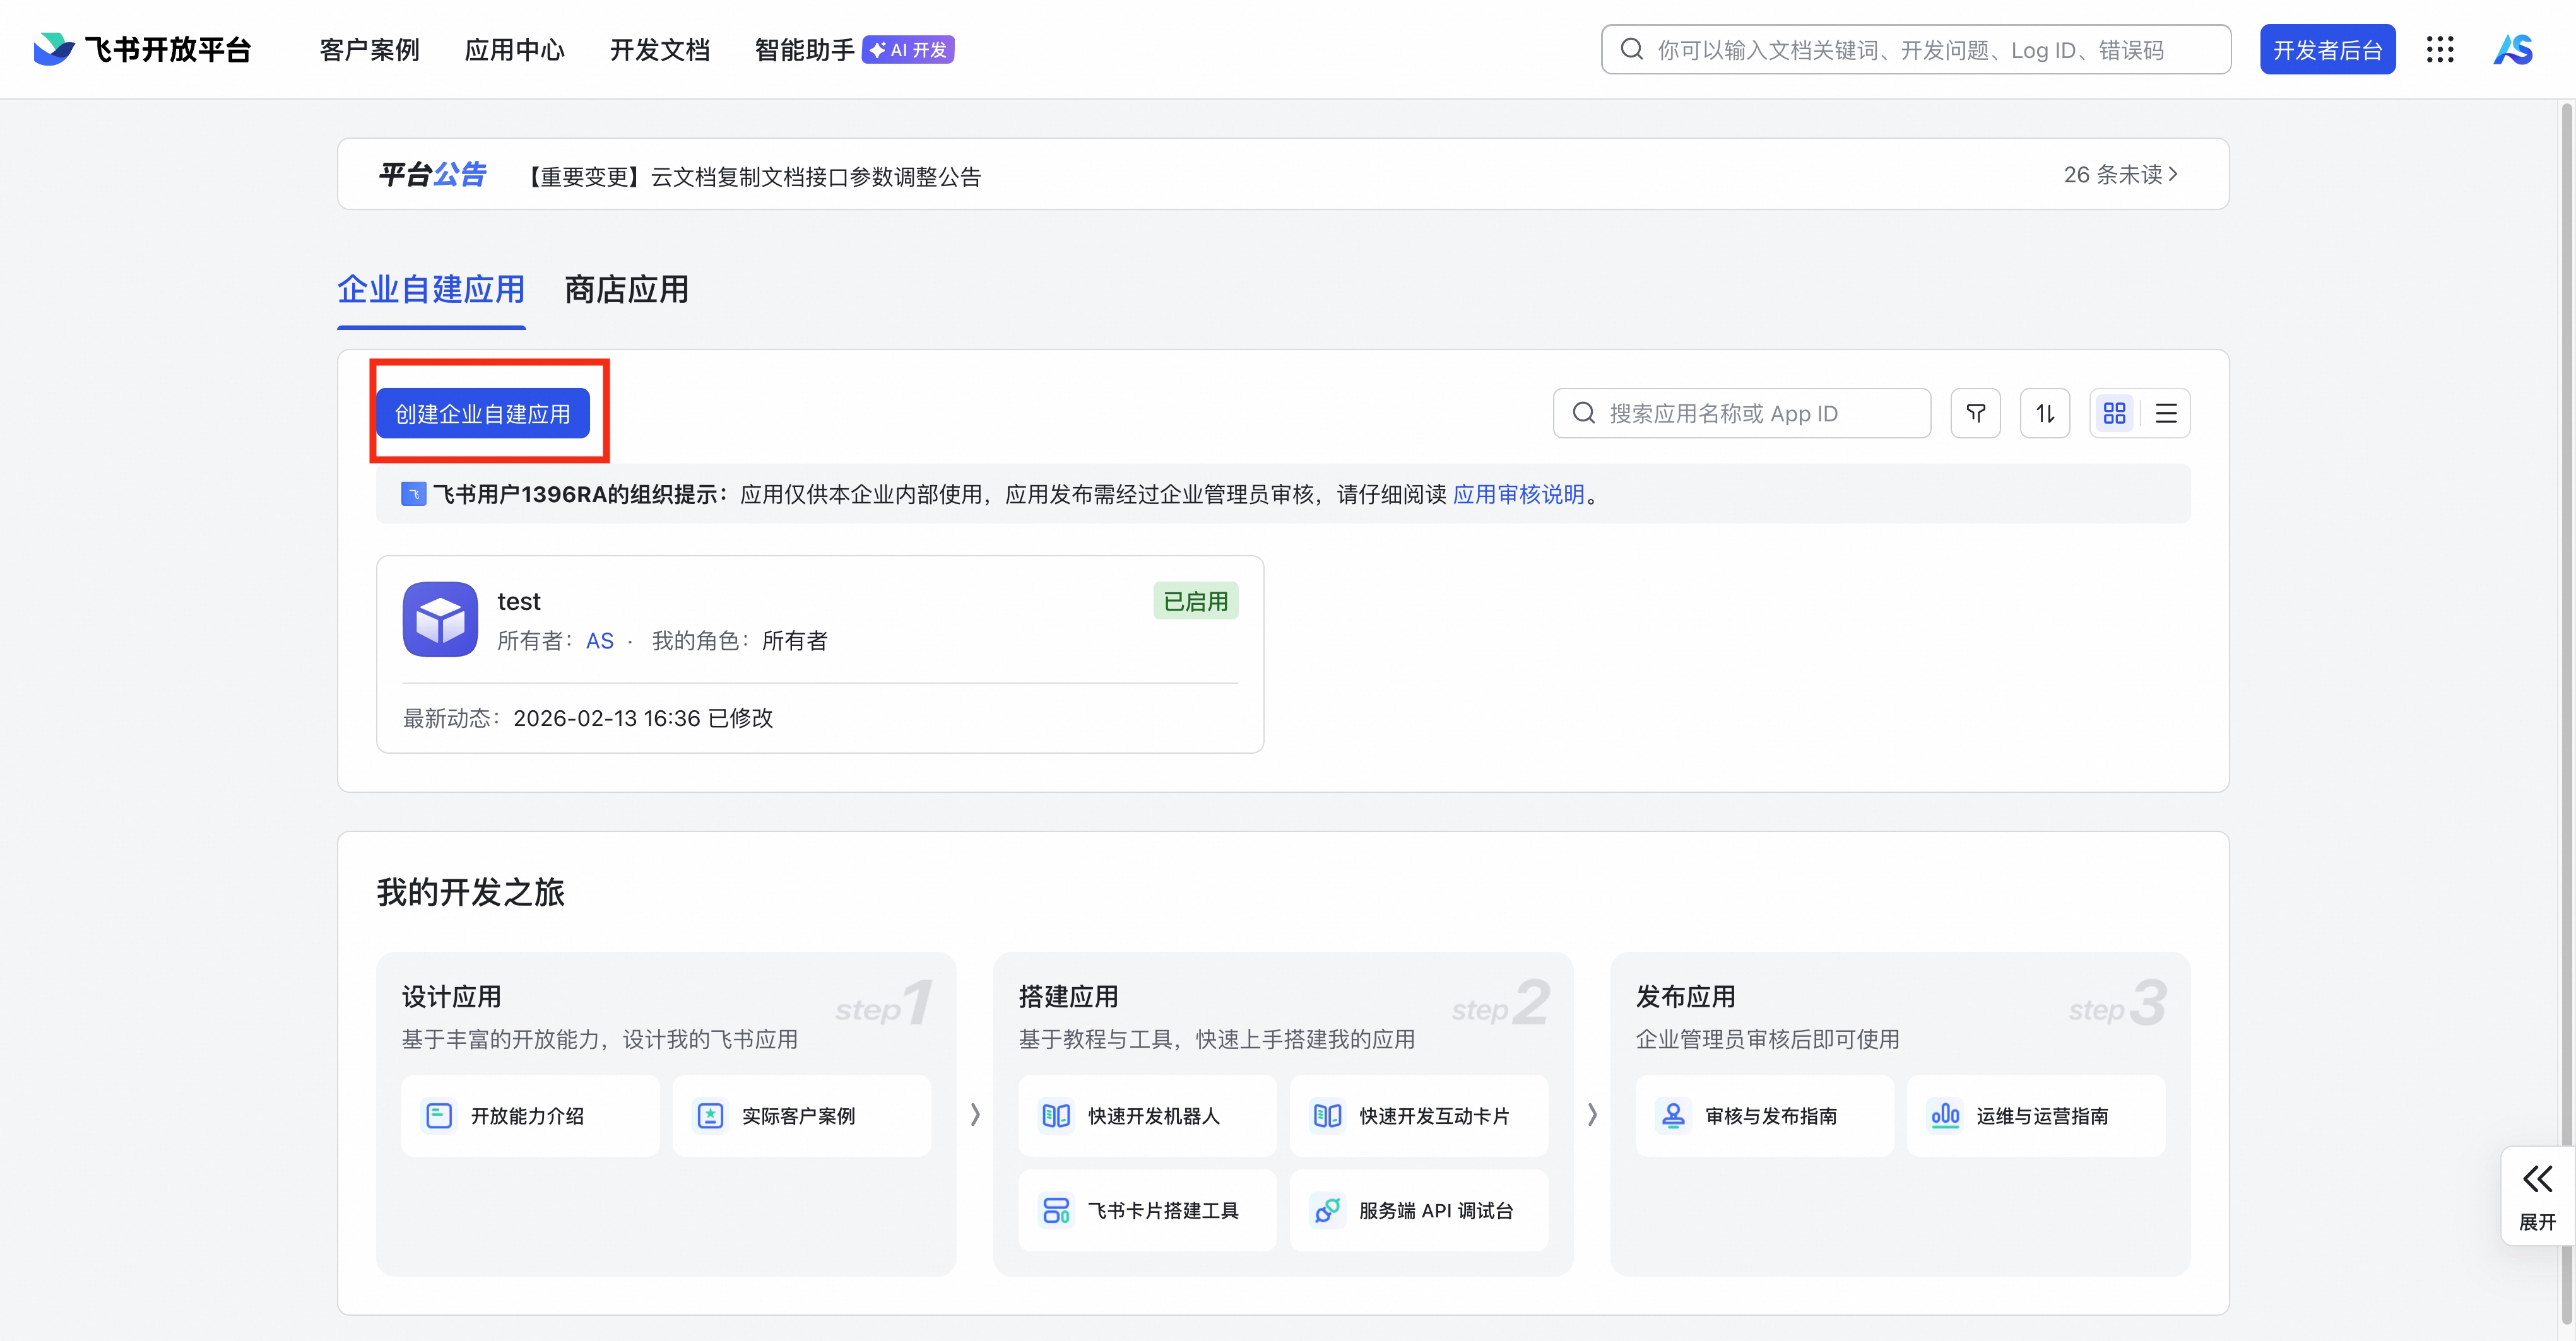Switch to grid view layout icon
2576x1341 pixels.
(x=2115, y=413)
